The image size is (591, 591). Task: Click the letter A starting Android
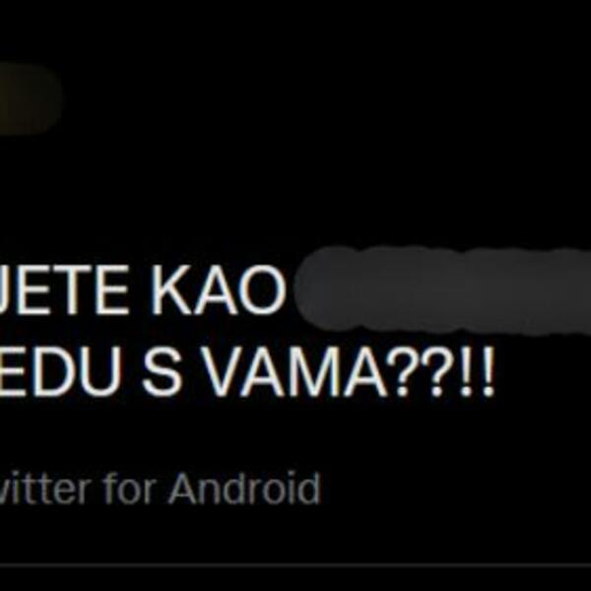click(186, 488)
